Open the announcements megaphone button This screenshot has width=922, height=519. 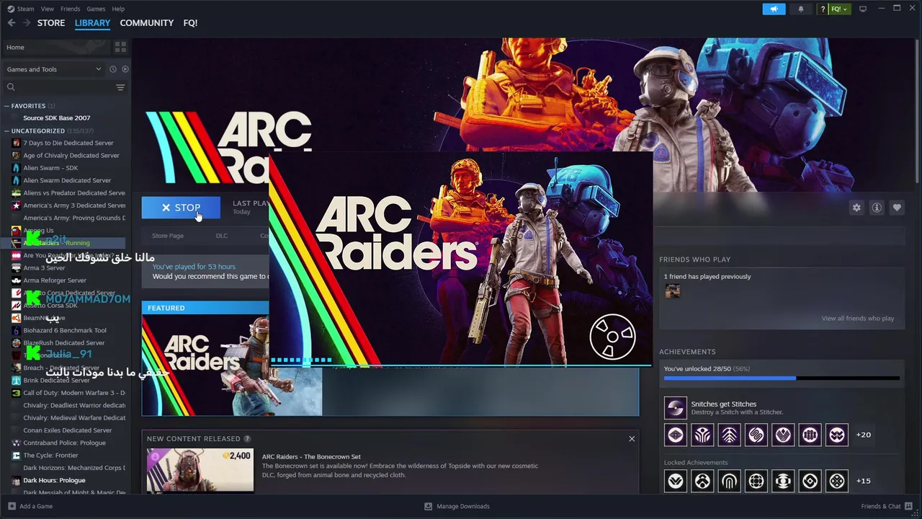pyautogui.click(x=774, y=9)
